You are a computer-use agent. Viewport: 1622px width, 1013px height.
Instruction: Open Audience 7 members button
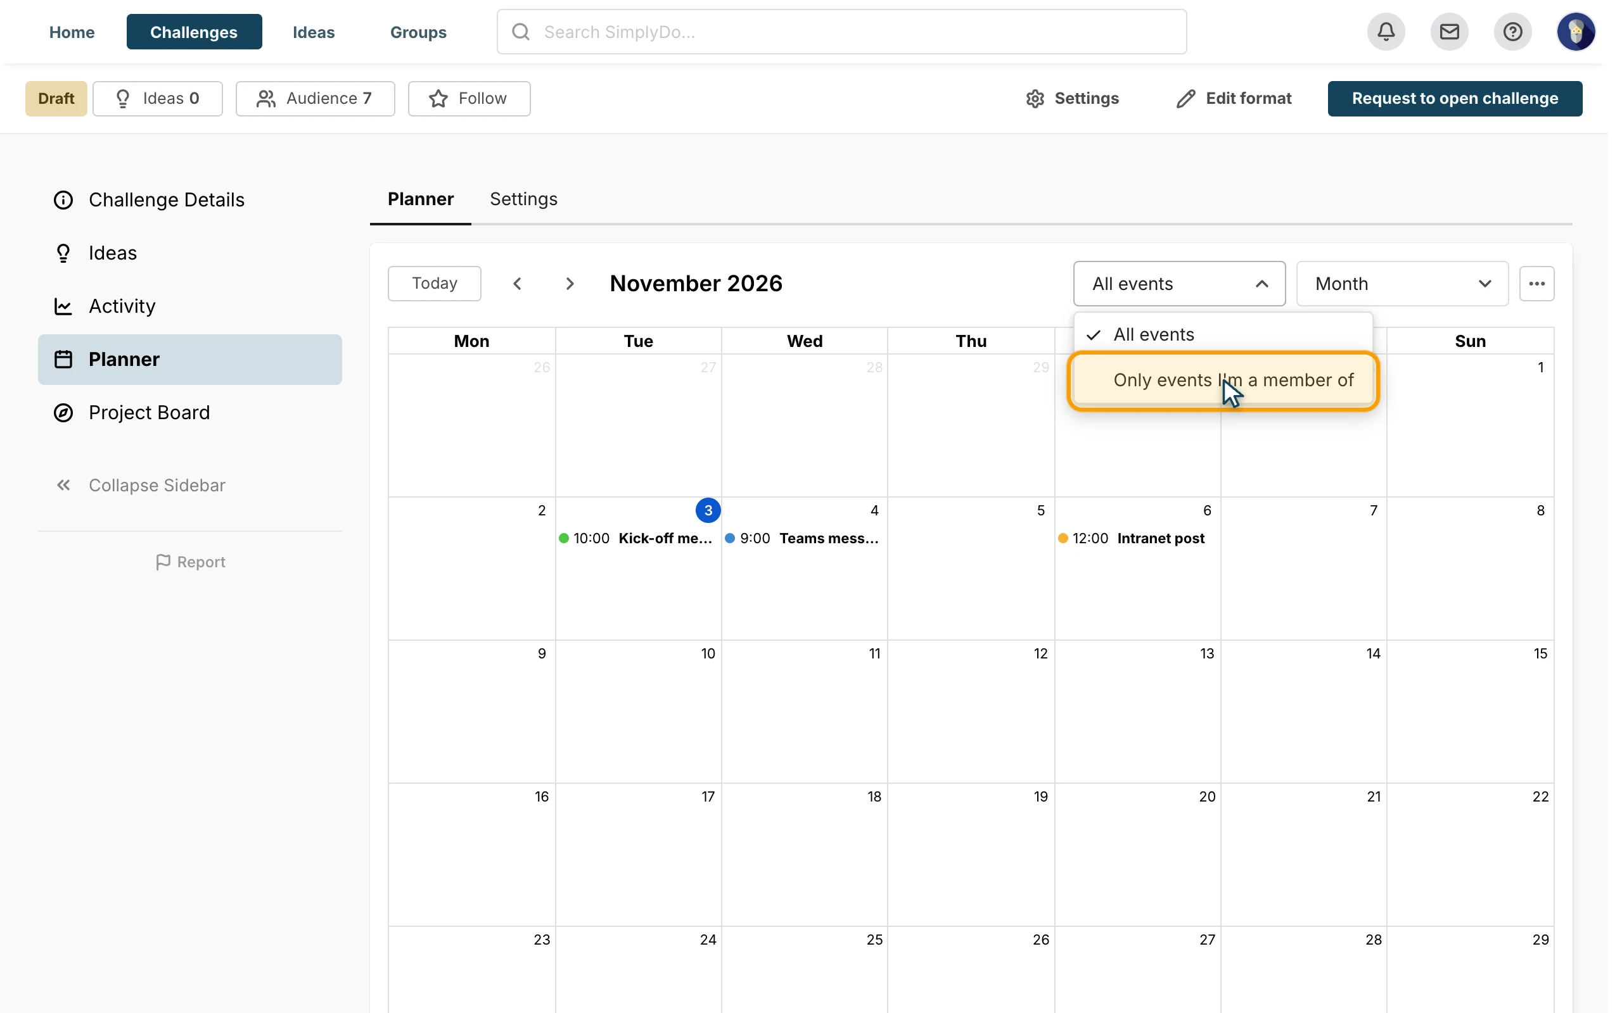click(315, 99)
